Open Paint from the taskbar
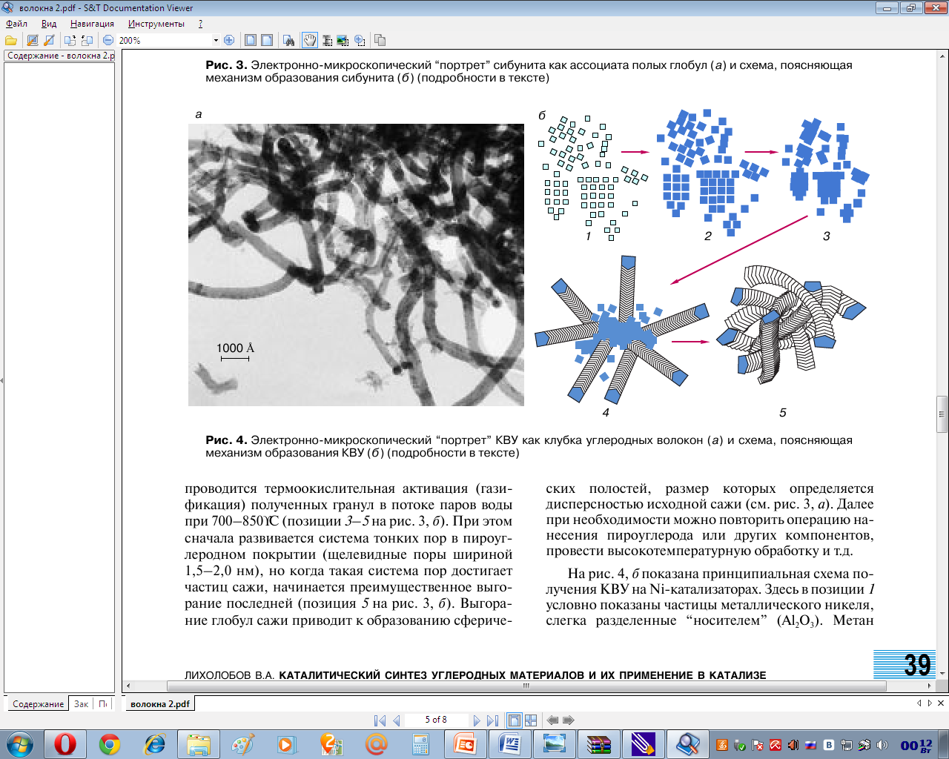949x759 pixels. click(242, 743)
